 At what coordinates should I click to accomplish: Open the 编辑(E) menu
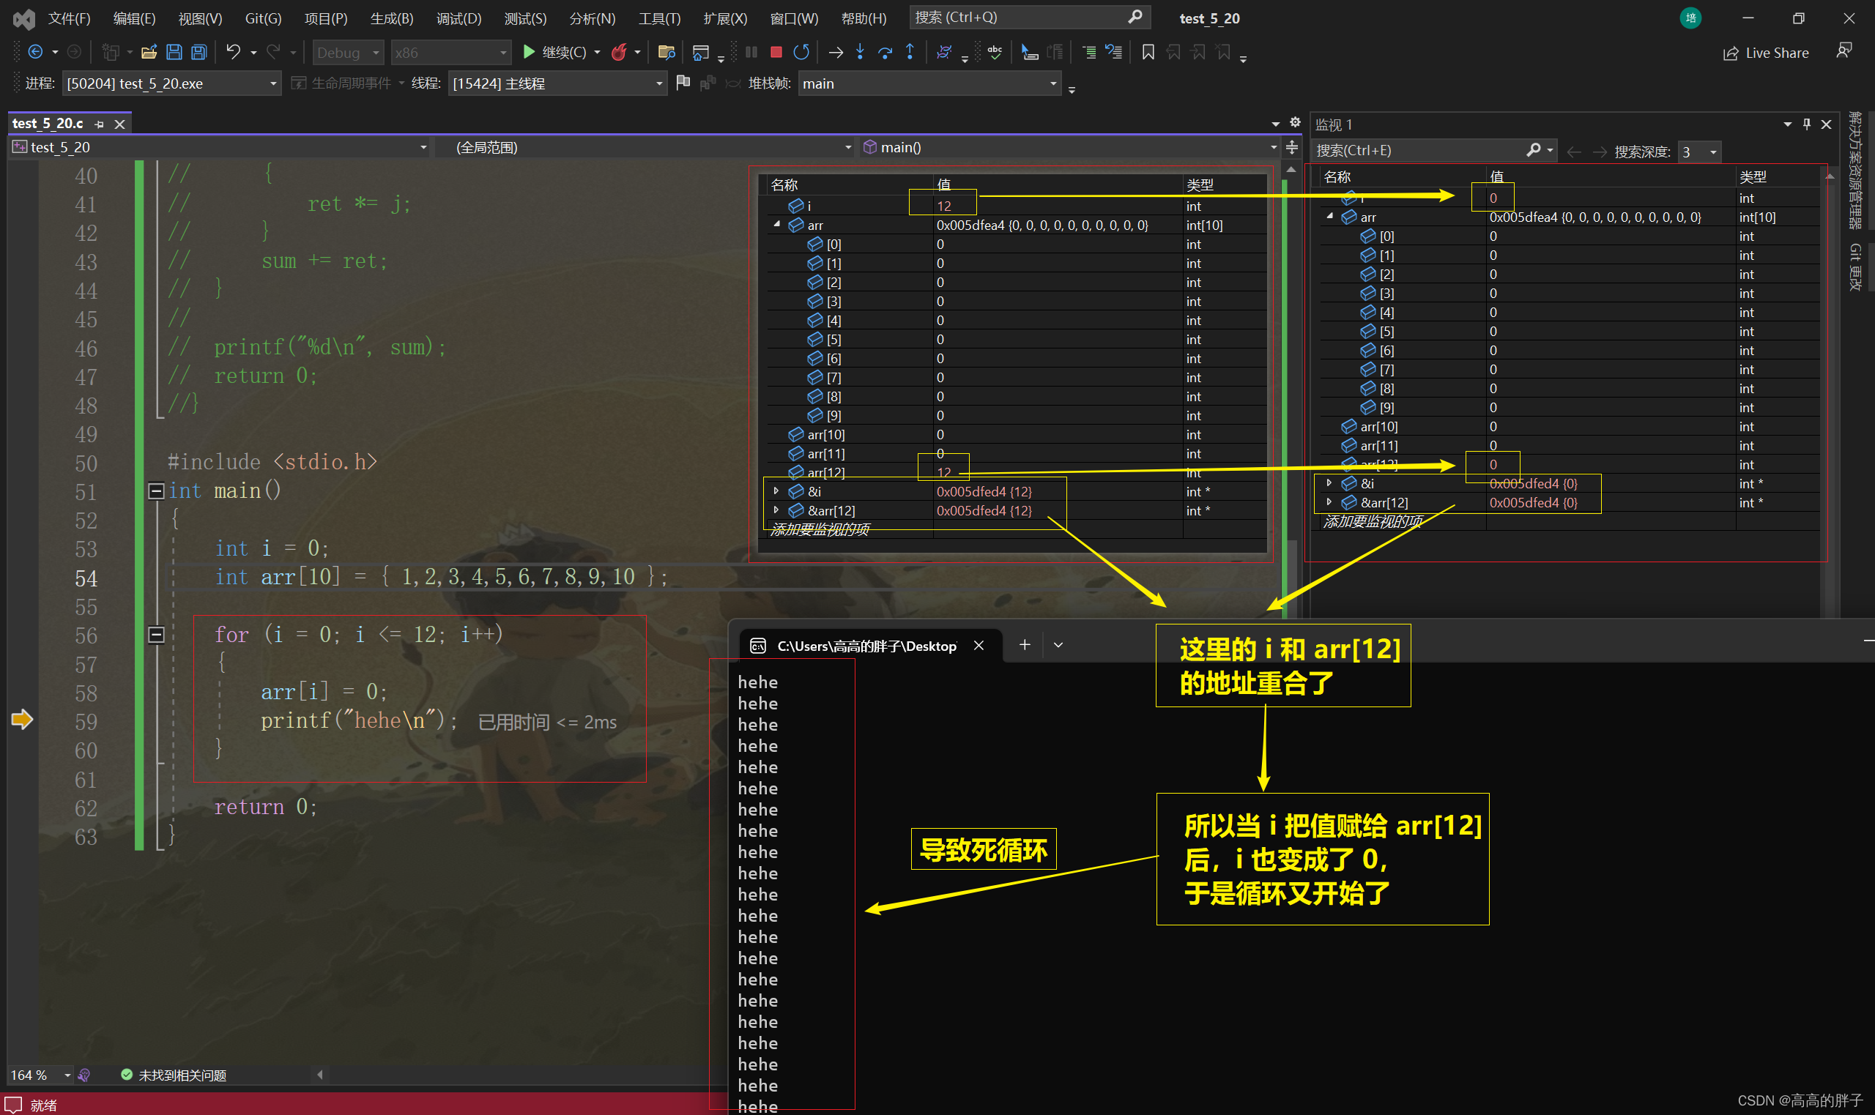135,18
